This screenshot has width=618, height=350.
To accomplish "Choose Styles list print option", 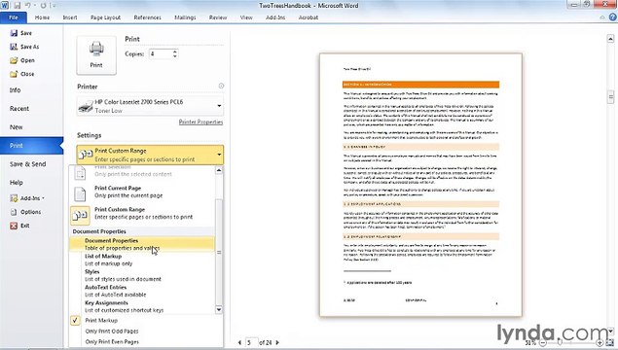I will click(x=142, y=275).
